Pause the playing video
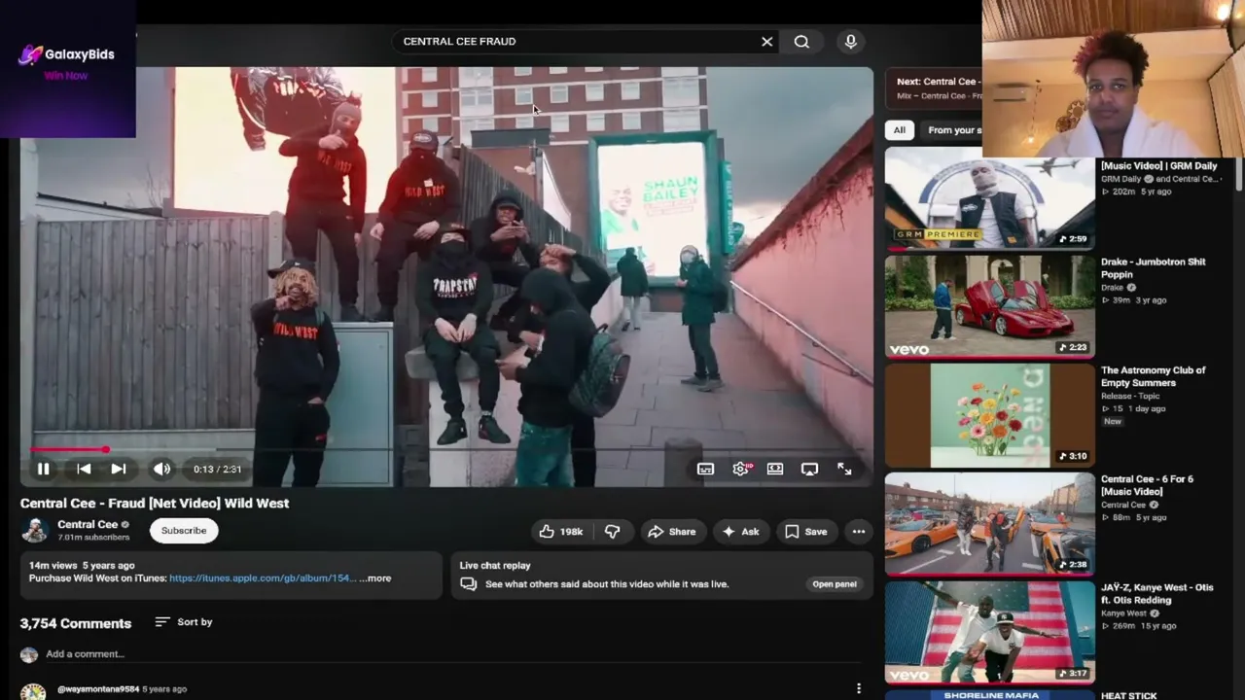Image resolution: width=1245 pixels, height=700 pixels. pos(43,469)
